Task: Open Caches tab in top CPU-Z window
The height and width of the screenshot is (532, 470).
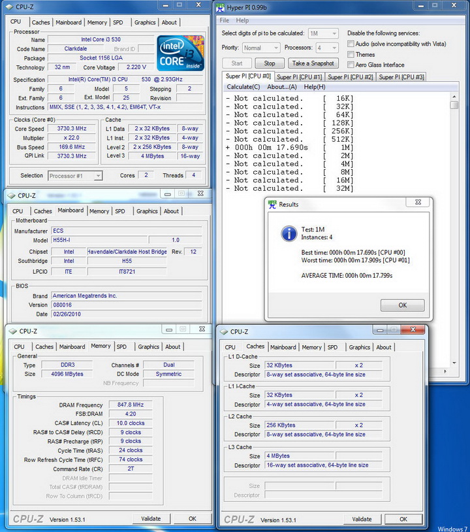Action: pos(40,22)
